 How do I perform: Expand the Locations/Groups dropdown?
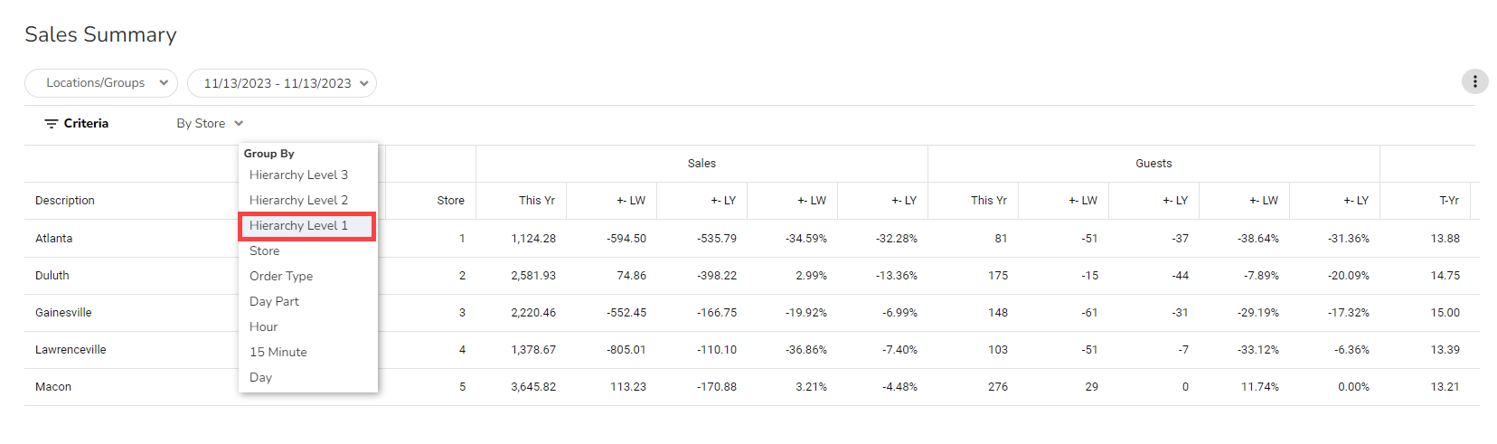(x=101, y=83)
